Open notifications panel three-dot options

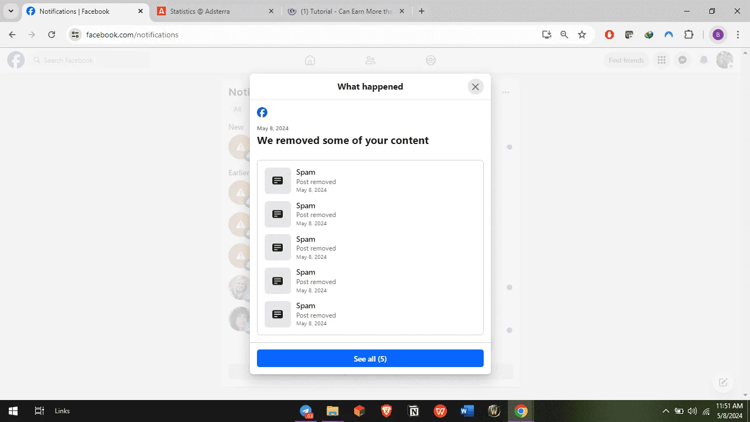tap(506, 92)
